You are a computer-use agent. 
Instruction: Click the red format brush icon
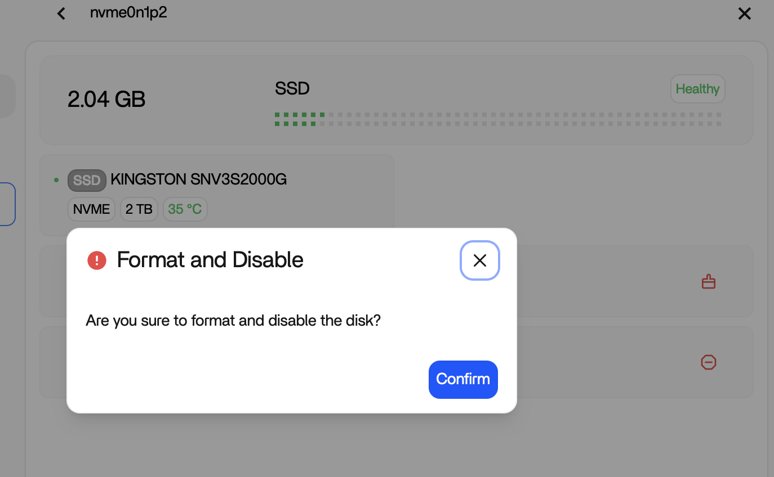click(708, 282)
